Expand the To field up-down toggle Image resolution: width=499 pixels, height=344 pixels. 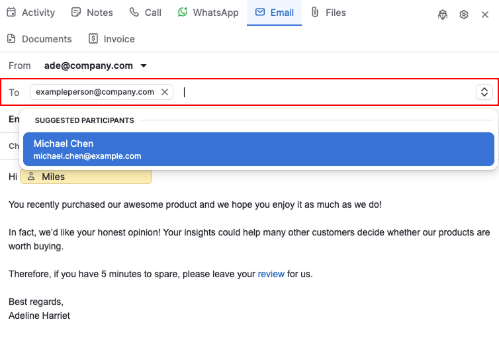(x=484, y=92)
